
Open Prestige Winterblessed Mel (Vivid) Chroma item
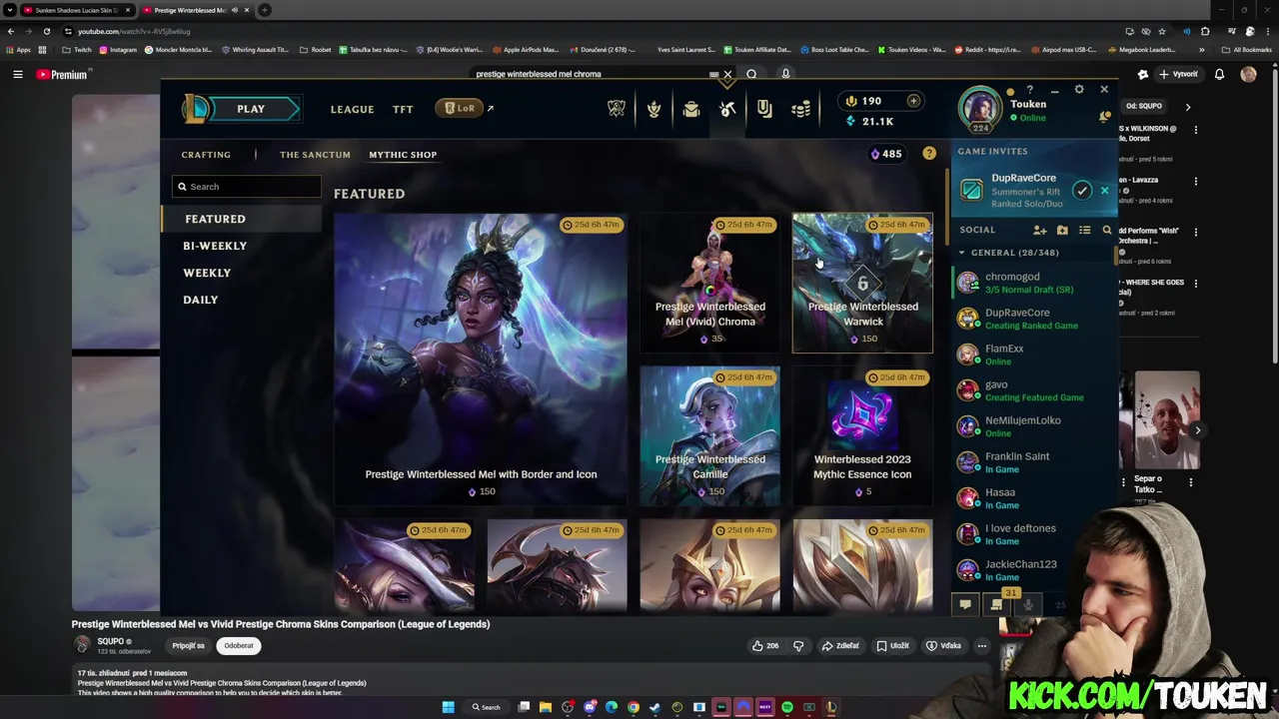(709, 283)
